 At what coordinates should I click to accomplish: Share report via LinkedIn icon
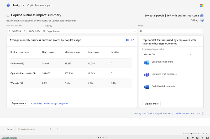tap(197, 137)
